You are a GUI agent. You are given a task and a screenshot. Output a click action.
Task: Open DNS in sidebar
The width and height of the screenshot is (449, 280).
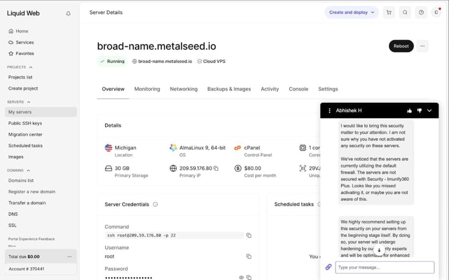point(13,214)
